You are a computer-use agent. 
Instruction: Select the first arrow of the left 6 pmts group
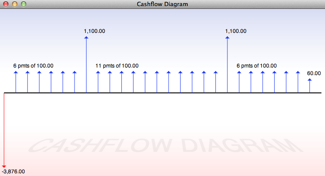(16, 82)
